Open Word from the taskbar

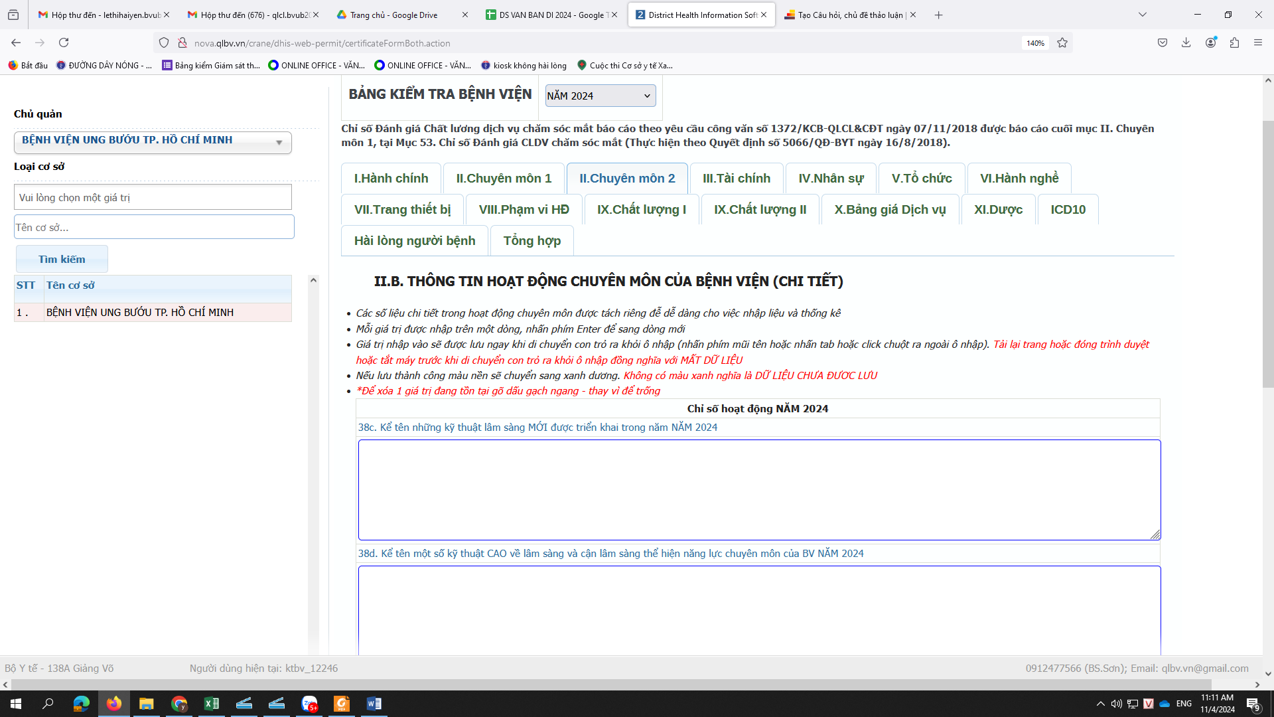[374, 704]
